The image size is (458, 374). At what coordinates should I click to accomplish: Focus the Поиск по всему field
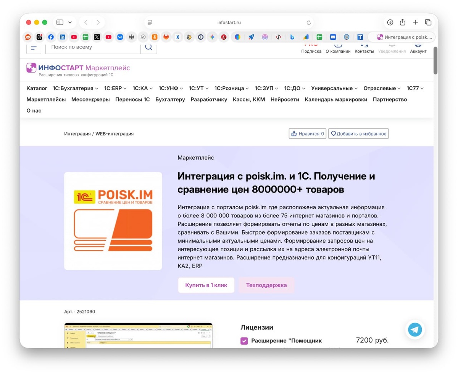[x=93, y=47]
